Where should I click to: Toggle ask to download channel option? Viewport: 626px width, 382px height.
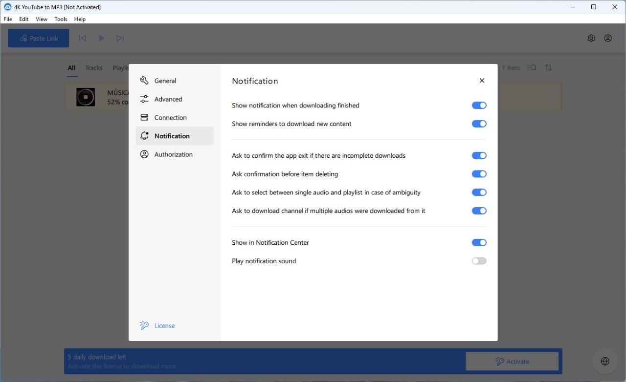(x=479, y=211)
